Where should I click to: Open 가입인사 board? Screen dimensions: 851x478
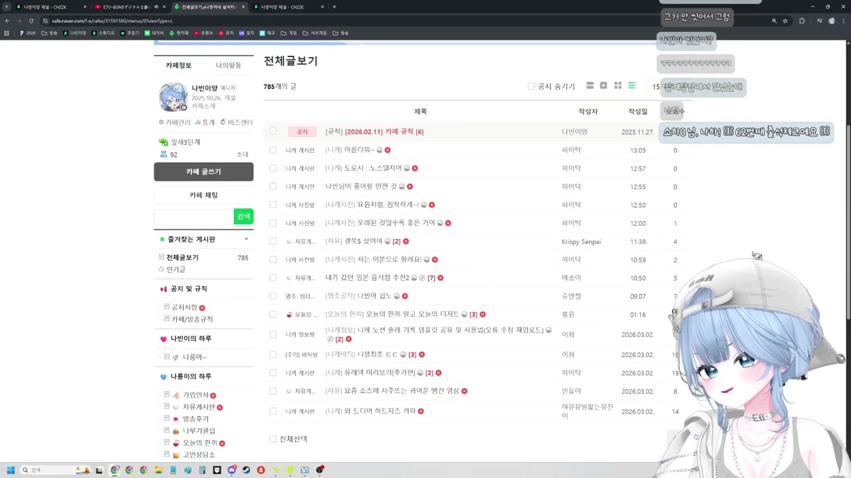point(195,395)
